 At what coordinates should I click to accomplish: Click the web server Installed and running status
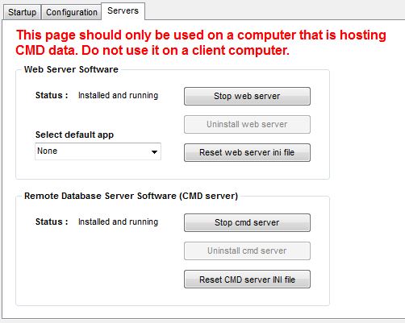[x=118, y=96]
